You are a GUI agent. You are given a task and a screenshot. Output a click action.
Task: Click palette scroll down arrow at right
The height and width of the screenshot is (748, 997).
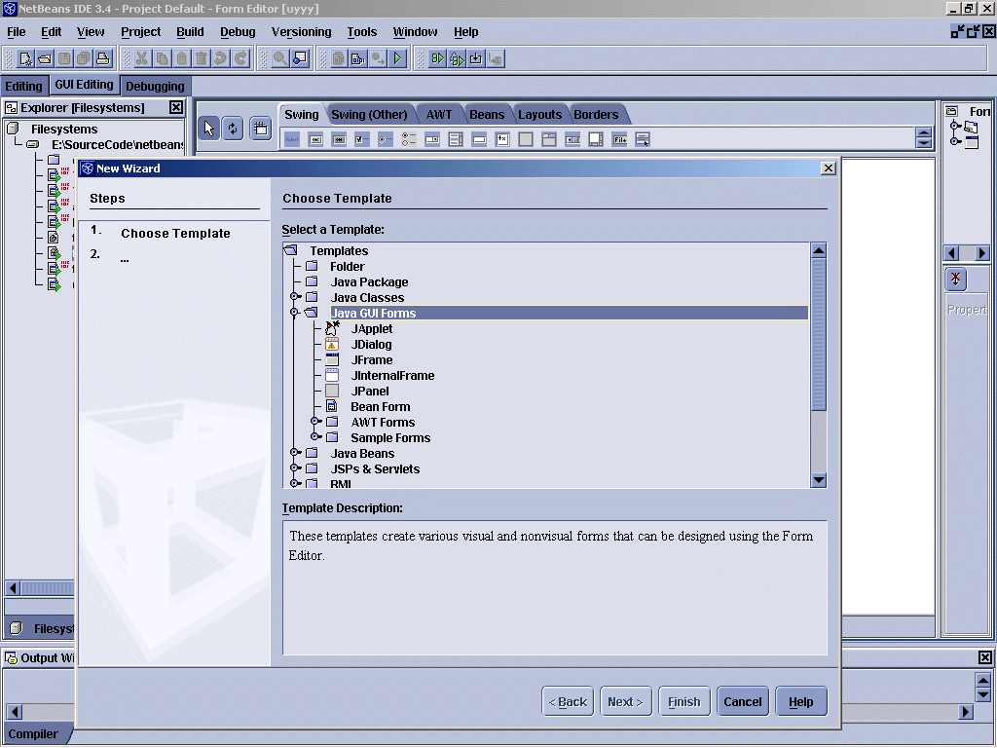point(924,143)
